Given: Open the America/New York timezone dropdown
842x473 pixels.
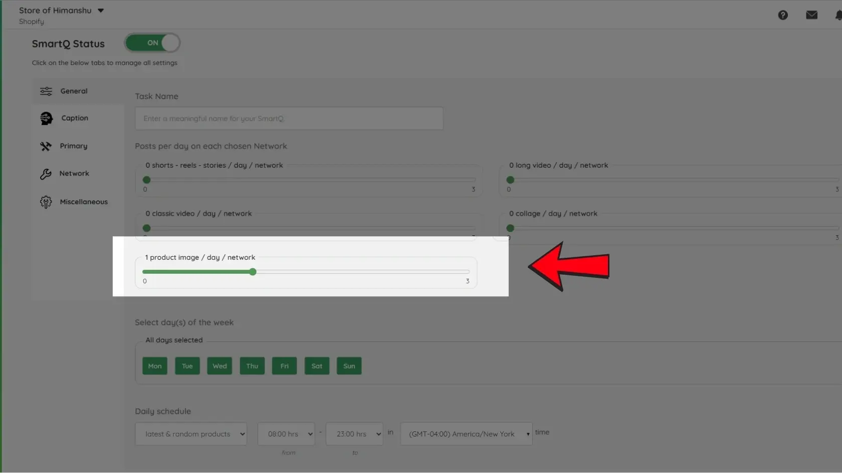Looking at the screenshot, I should [x=466, y=434].
